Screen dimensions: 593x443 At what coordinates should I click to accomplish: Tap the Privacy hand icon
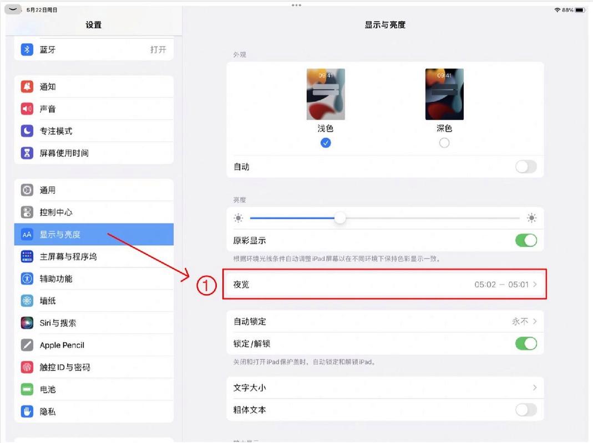[x=27, y=411]
